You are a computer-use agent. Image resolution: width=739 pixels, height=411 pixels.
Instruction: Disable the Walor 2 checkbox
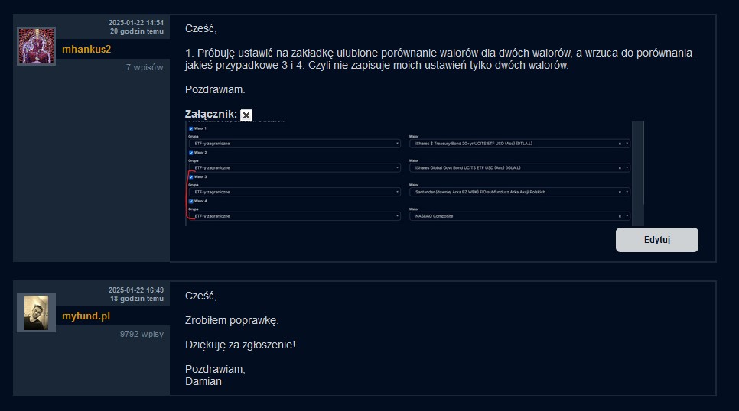pos(191,153)
